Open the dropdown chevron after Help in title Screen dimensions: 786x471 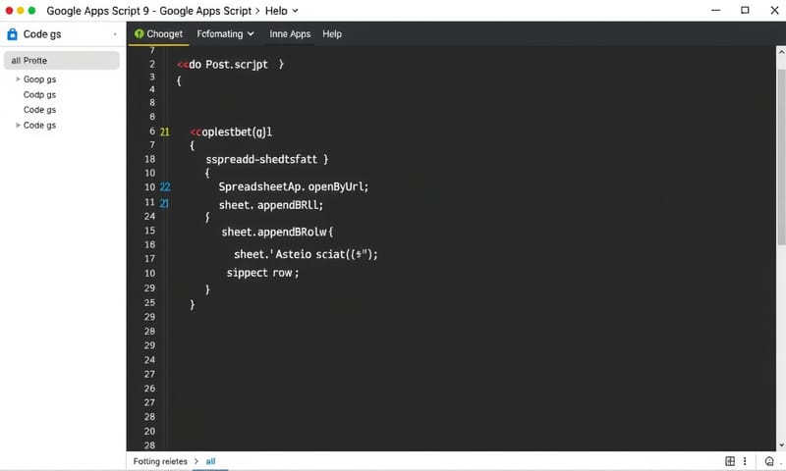[296, 11]
